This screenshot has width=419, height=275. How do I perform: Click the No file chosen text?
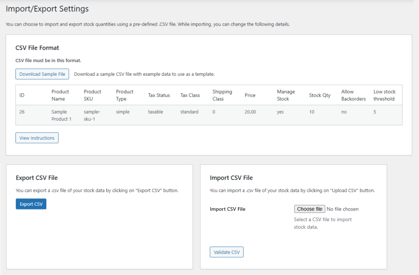click(343, 209)
